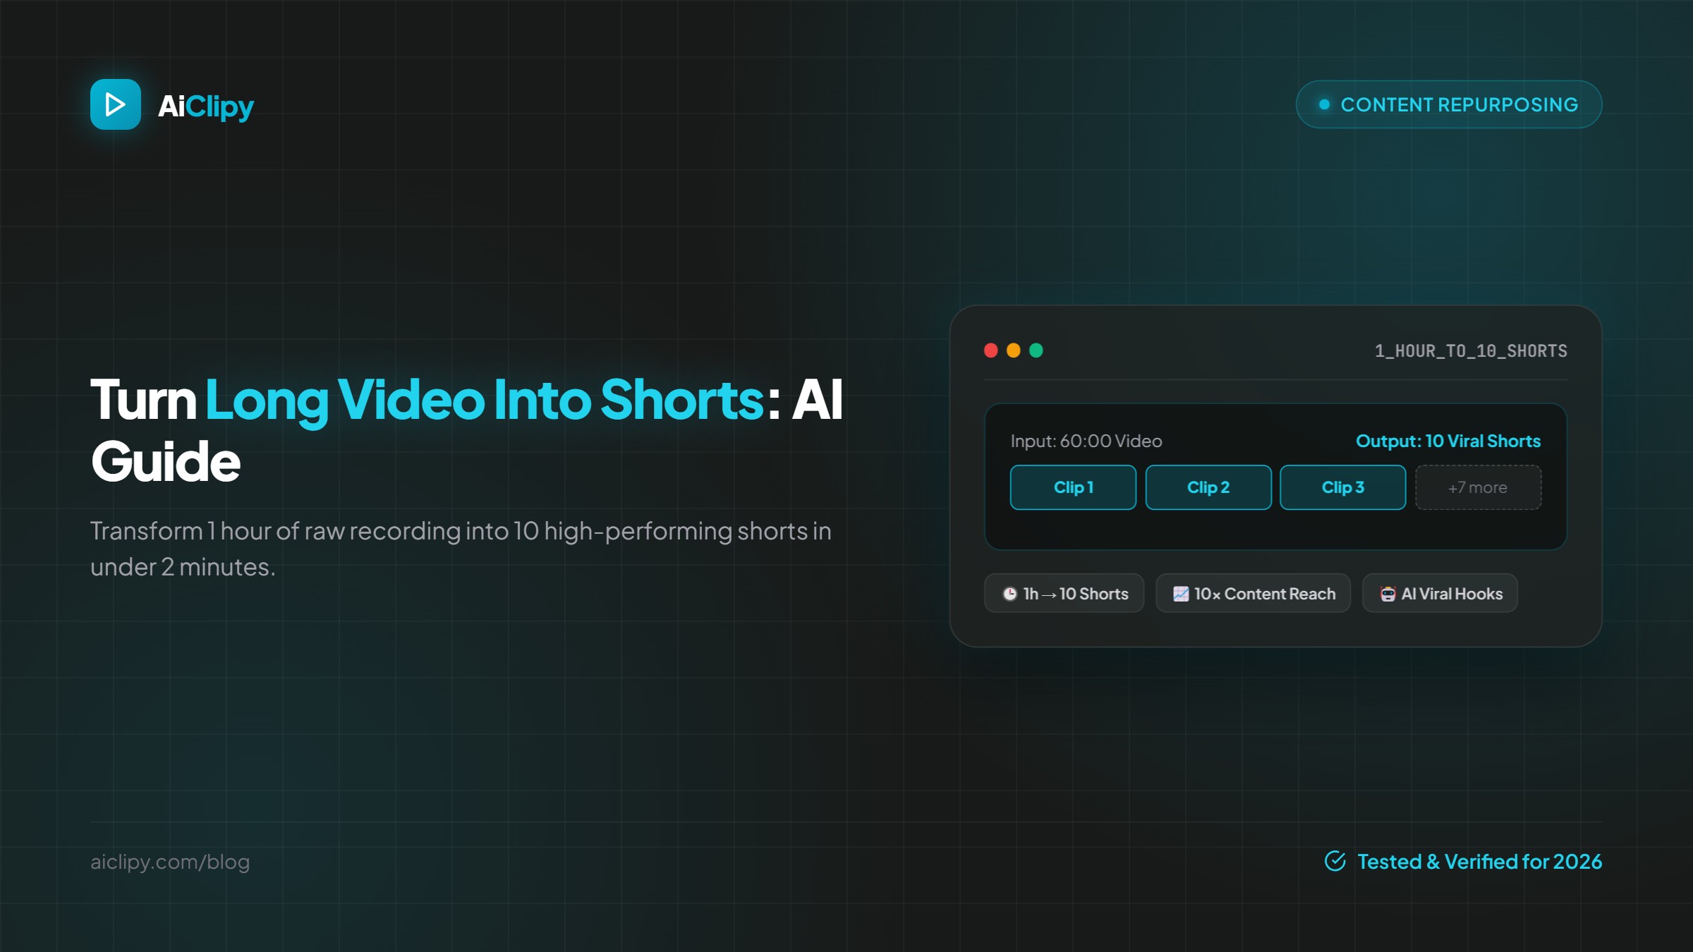Click the checkmark icon beside Tested & Verified
Viewport: 1693px width, 952px height.
[1335, 861]
